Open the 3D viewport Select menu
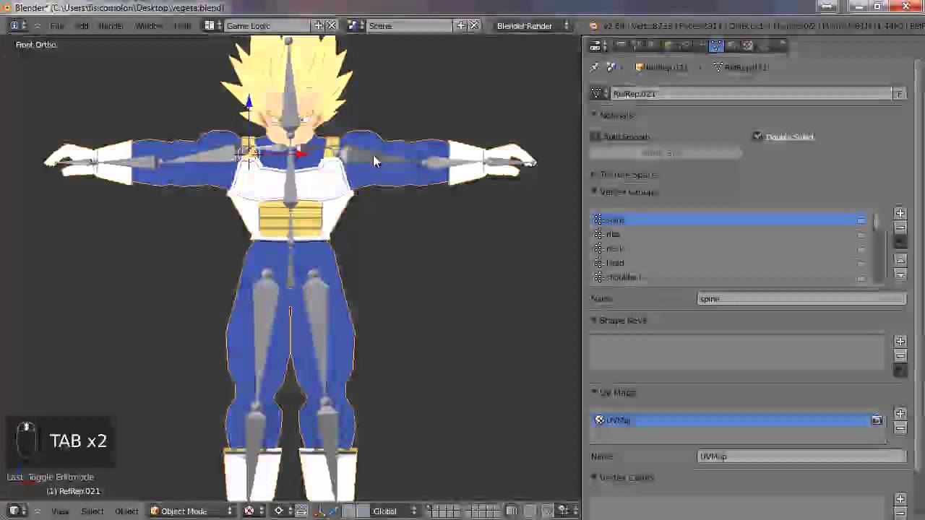Screen dimensions: 925x520 92,511
